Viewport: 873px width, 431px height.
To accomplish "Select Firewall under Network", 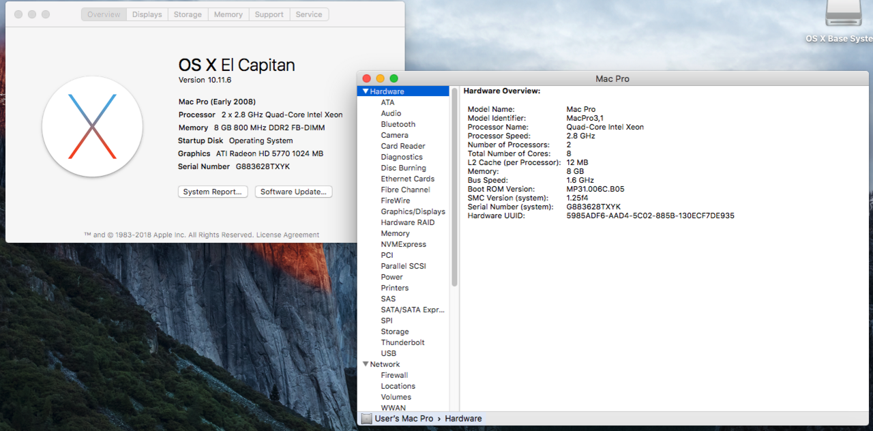I will pos(395,375).
